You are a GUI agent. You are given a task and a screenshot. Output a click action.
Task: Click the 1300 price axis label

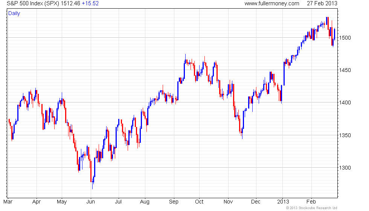tap(345, 168)
